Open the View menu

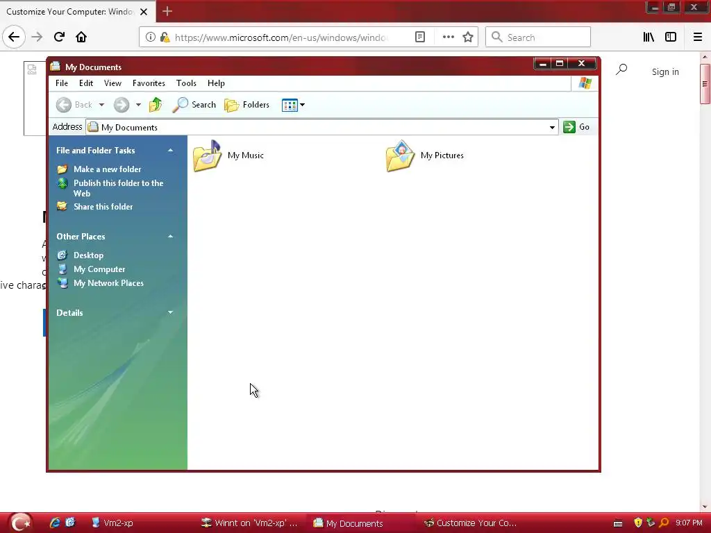(112, 83)
